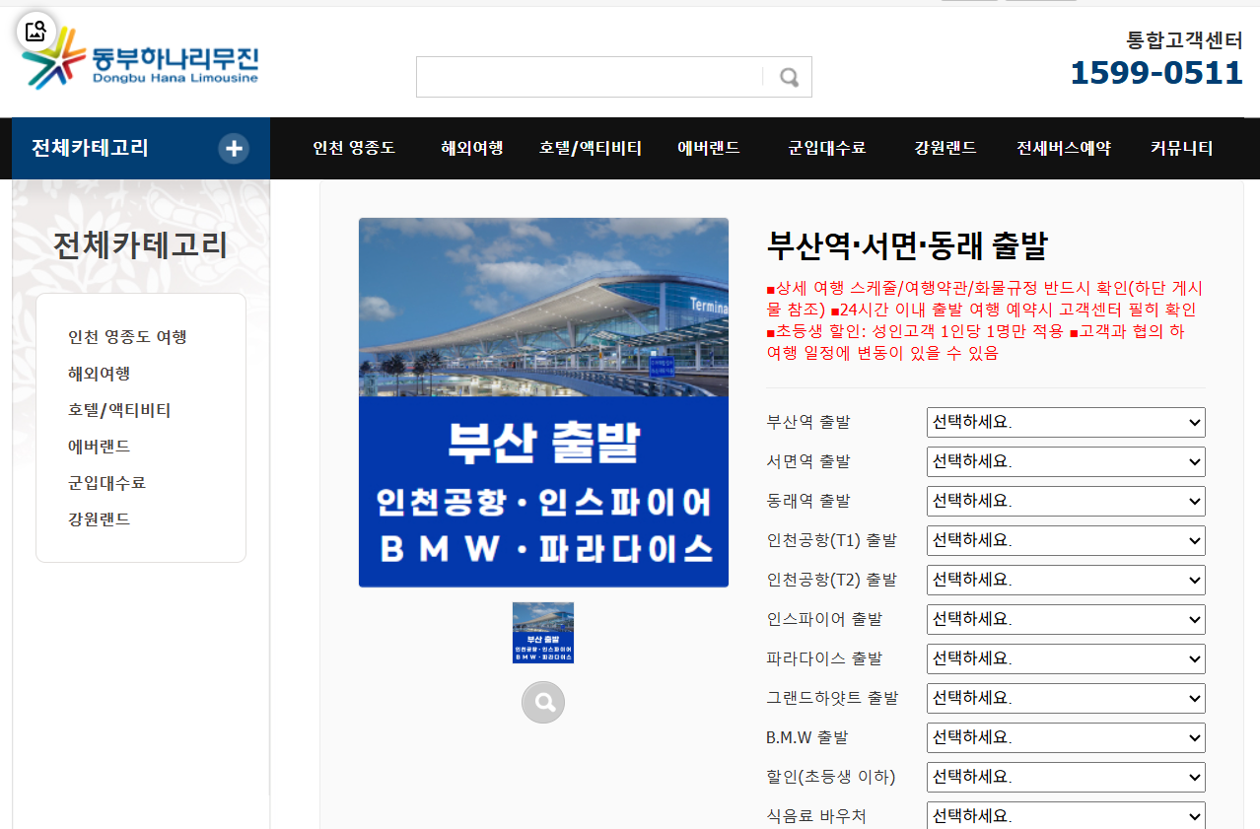Expand the 서면역 출발 dropdown
This screenshot has height=829, width=1260.
pos(1066,461)
